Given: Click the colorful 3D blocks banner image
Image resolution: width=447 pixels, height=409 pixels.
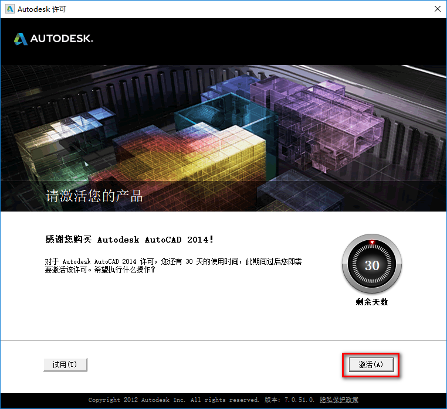Looking at the screenshot, I should [223, 138].
